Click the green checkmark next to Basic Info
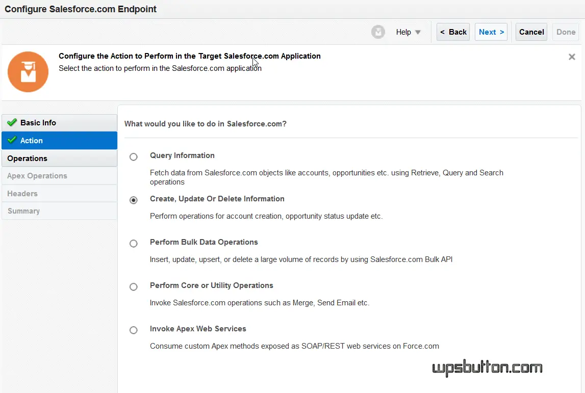Screen dimensions: 585x393 (12, 122)
